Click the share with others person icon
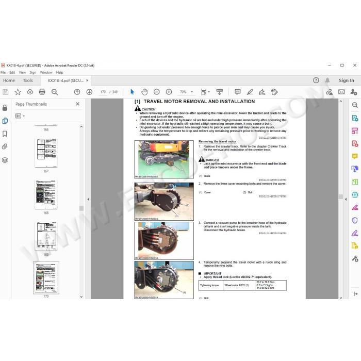This screenshot has width=361, height=361. click(x=353, y=92)
